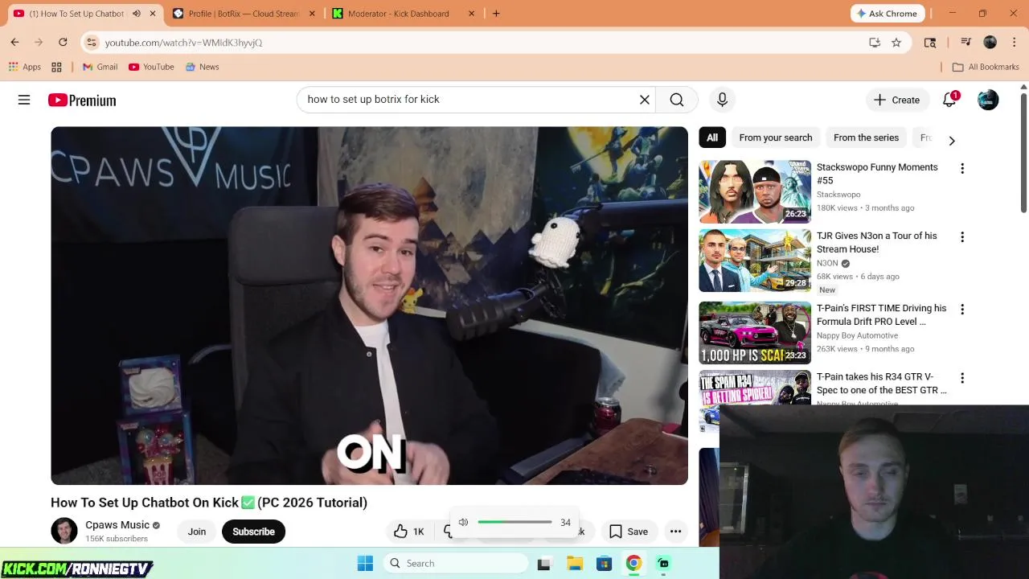Viewport: 1029px width, 579px height.
Task: Start voice search with microphone
Action: click(x=722, y=100)
